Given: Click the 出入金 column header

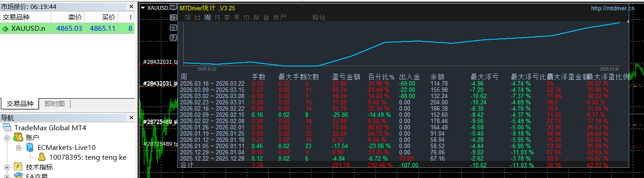Looking at the screenshot, I should pyautogui.click(x=409, y=77).
